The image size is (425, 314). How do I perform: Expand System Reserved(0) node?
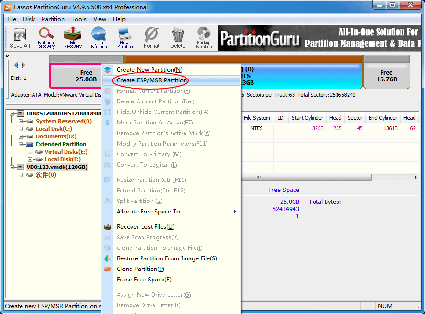[21, 121]
